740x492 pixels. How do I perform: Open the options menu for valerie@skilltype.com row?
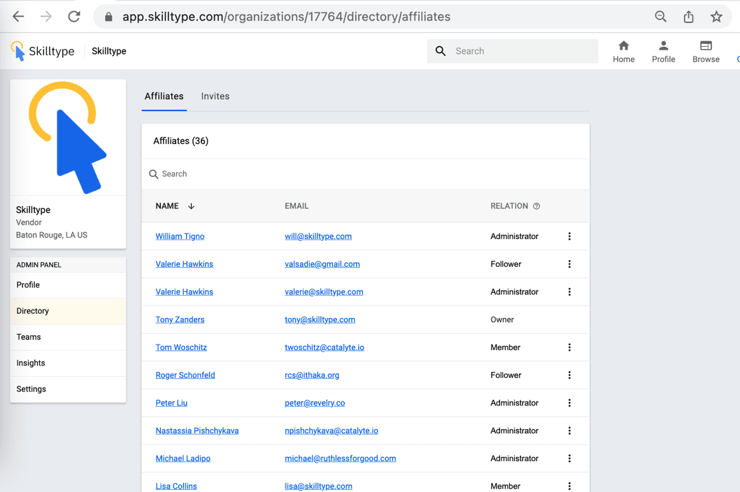pos(569,292)
